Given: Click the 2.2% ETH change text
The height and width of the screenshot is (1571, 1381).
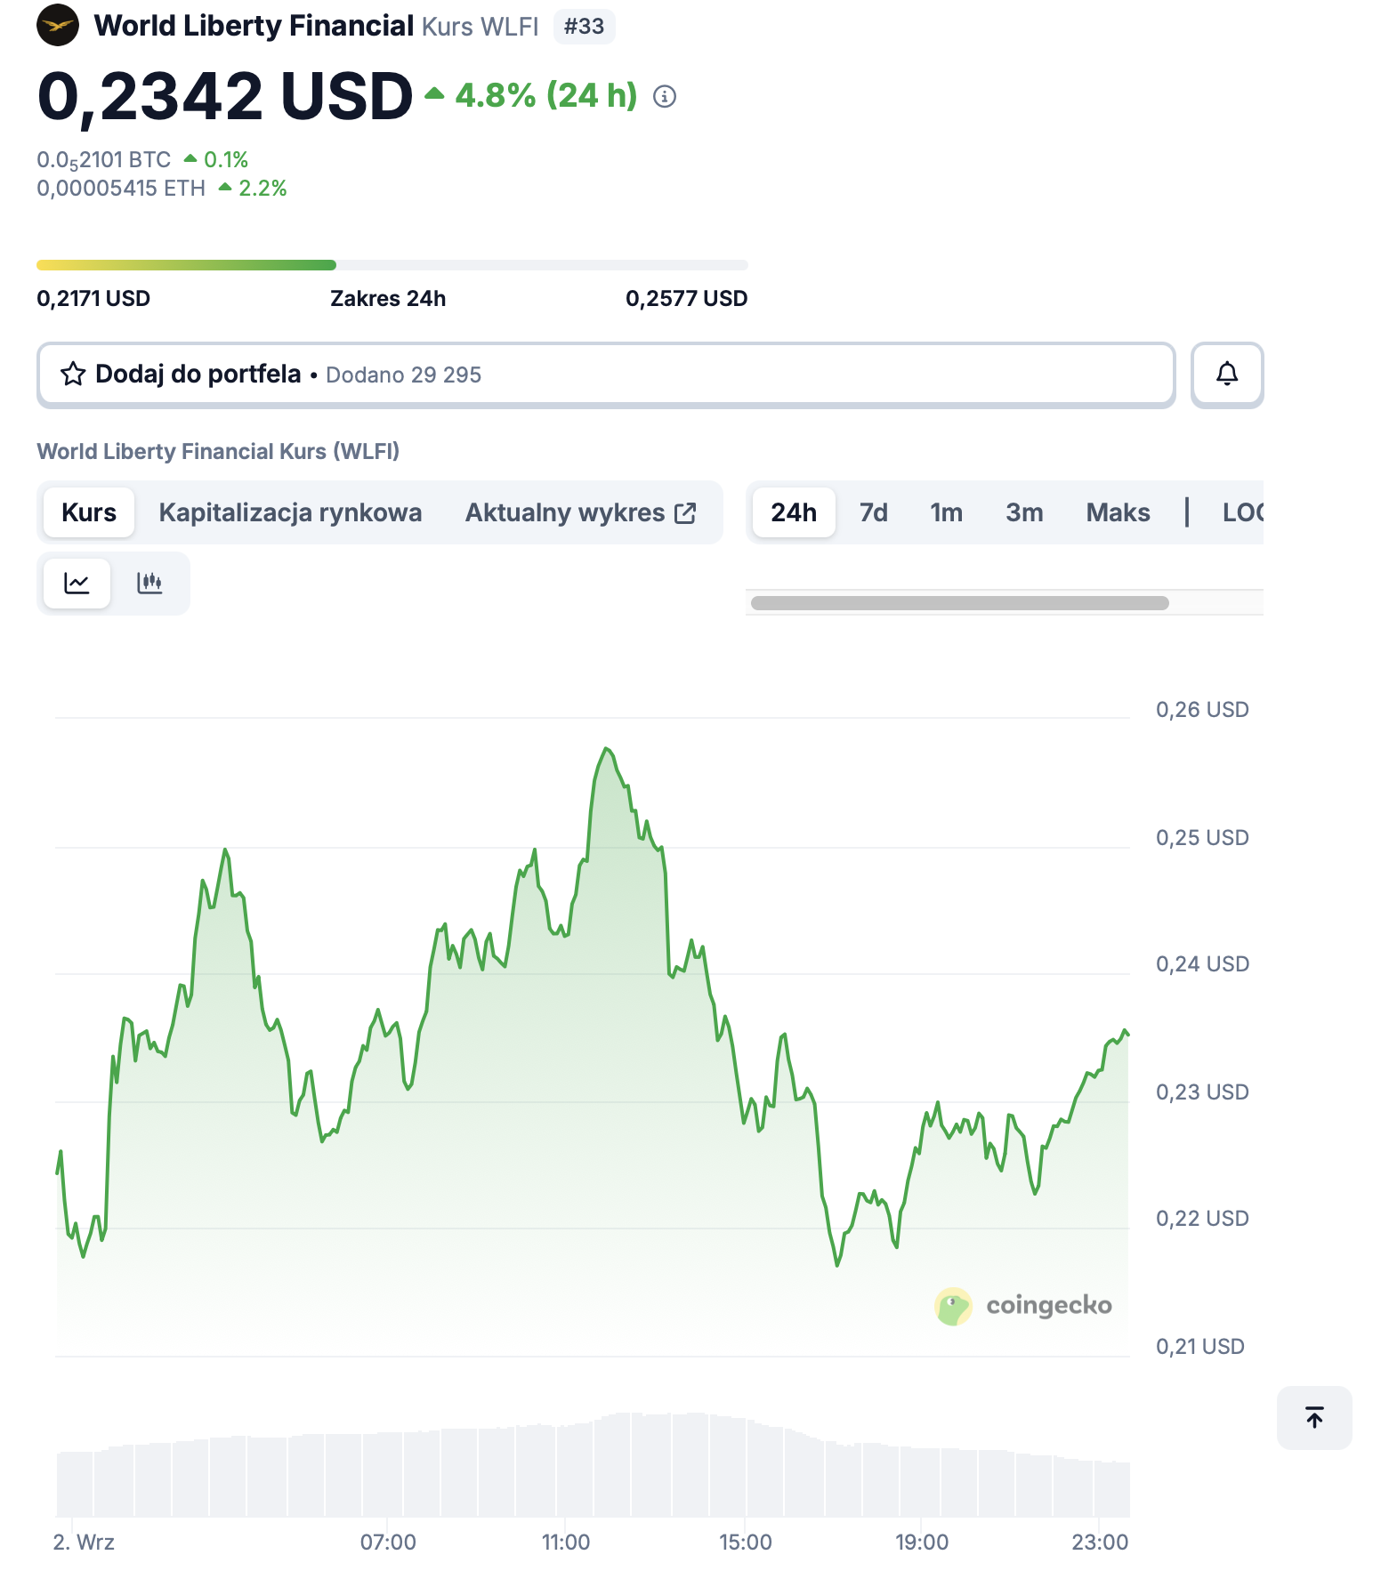Looking at the screenshot, I should point(262,189).
